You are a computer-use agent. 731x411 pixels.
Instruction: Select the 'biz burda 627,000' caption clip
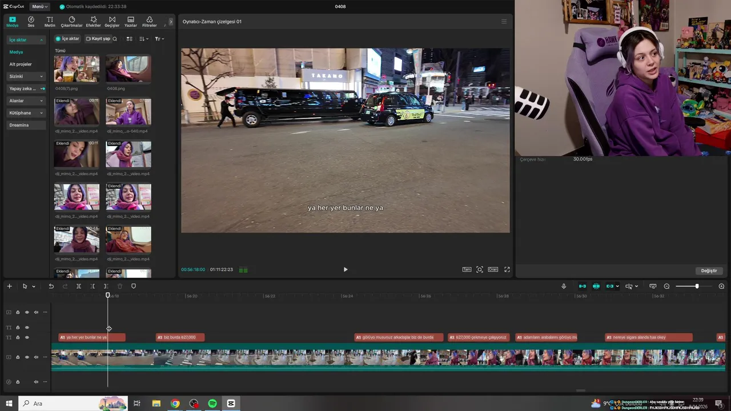pyautogui.click(x=180, y=337)
